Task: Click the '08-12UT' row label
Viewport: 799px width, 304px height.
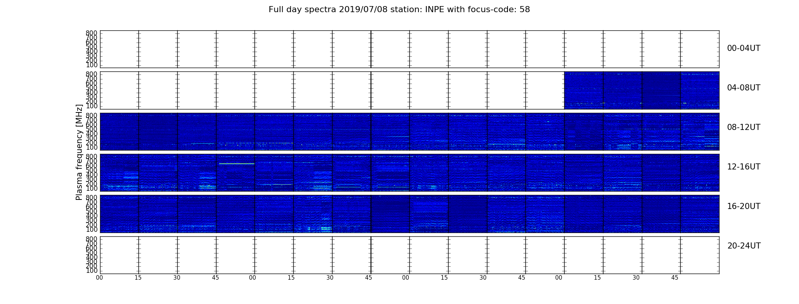Action: 743,127
